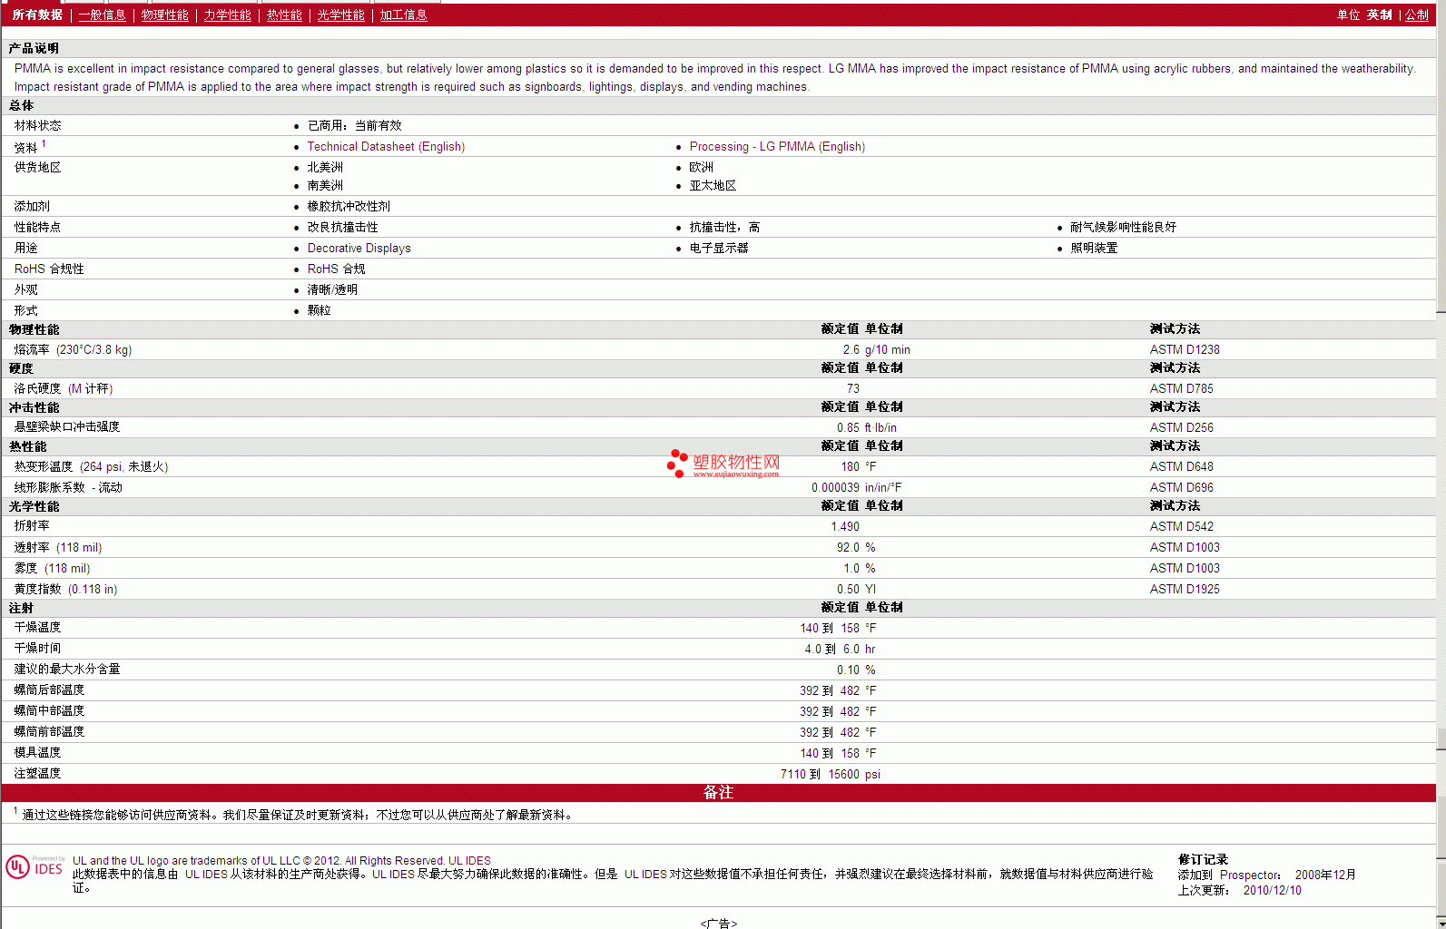Click the RoHS 合规 link
Screen dimensions: 1446x929
coord(336,269)
